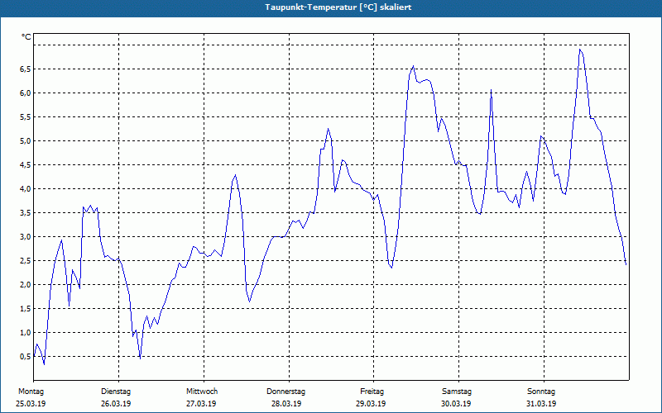Image resolution: width=662 pixels, height=413 pixels.
Task: Click the 1,5 y-axis label
Action: [x=26, y=309]
